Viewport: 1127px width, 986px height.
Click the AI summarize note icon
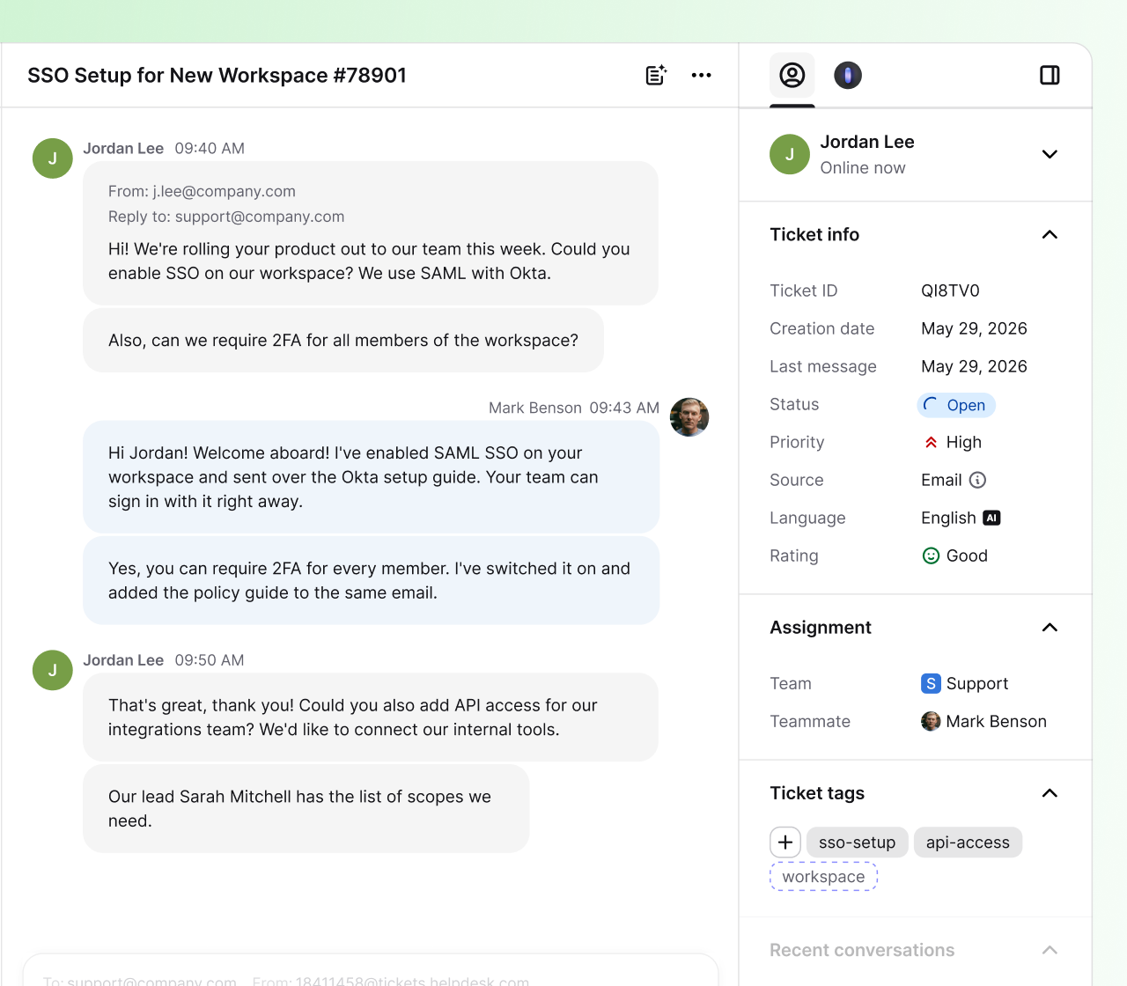tap(656, 75)
